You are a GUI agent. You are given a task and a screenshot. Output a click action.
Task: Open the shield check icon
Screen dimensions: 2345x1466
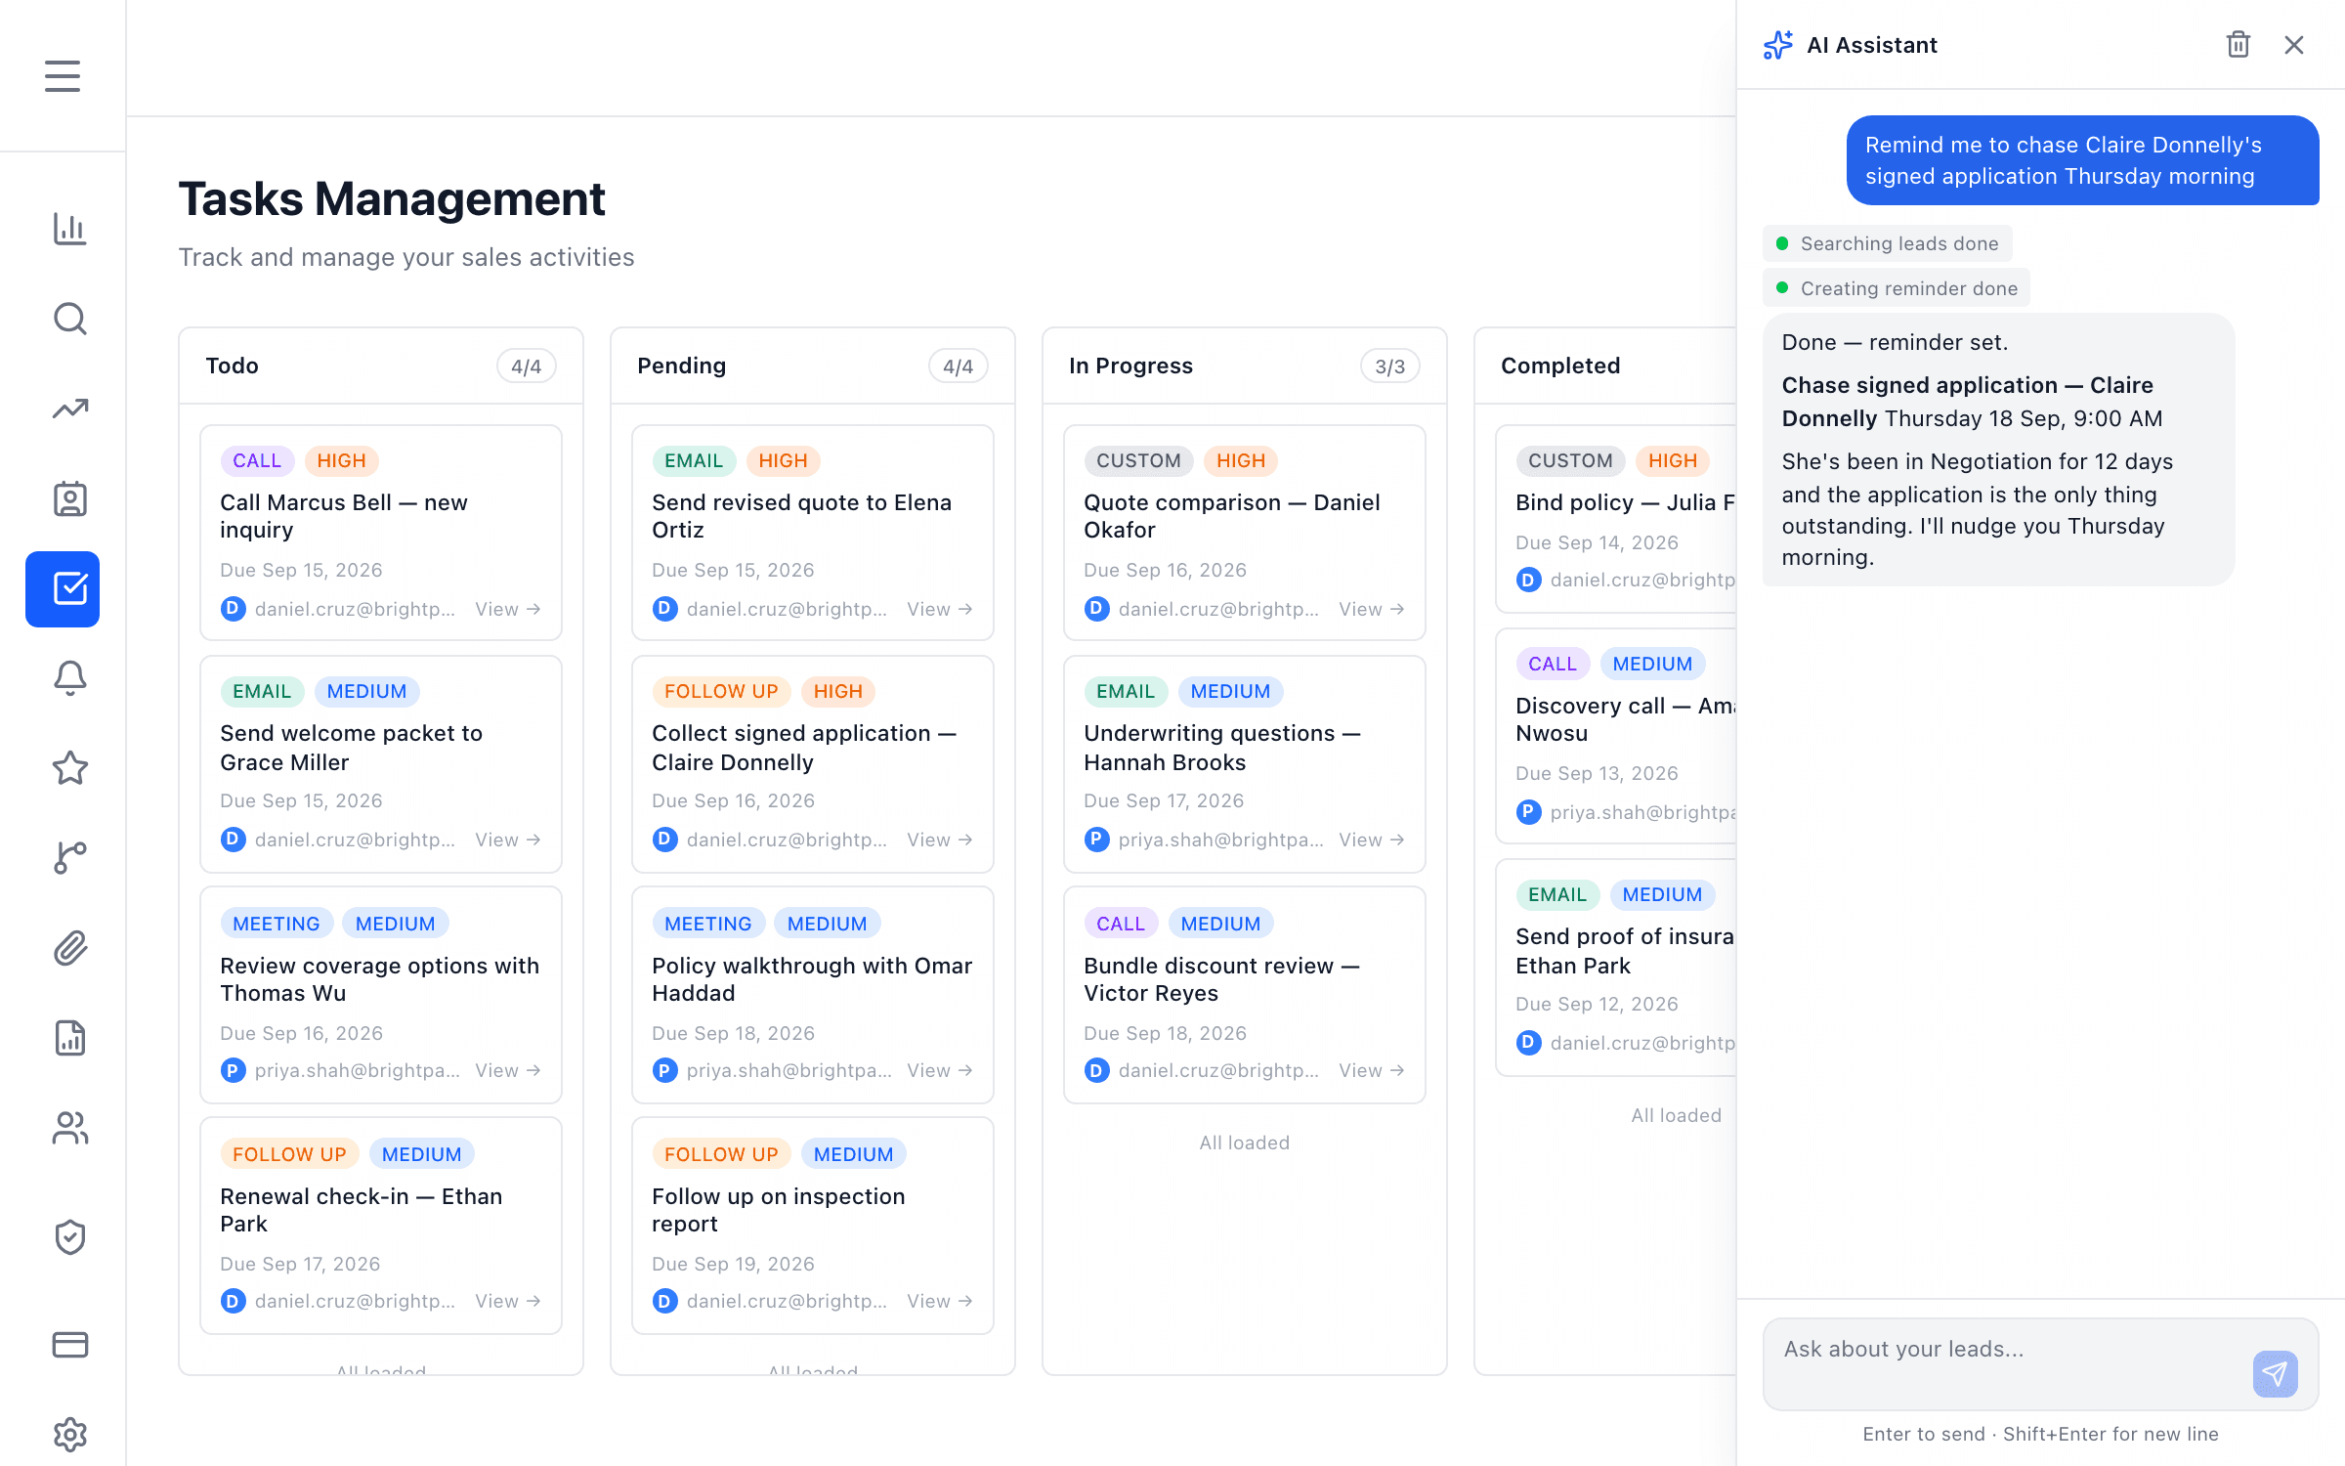click(x=70, y=1237)
